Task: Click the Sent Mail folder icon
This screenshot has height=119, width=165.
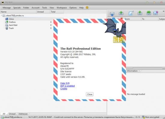Action: (x=7, y=25)
